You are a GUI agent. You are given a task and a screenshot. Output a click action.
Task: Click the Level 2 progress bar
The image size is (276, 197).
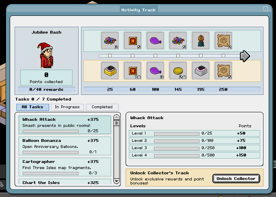pyautogui.click(x=177, y=141)
